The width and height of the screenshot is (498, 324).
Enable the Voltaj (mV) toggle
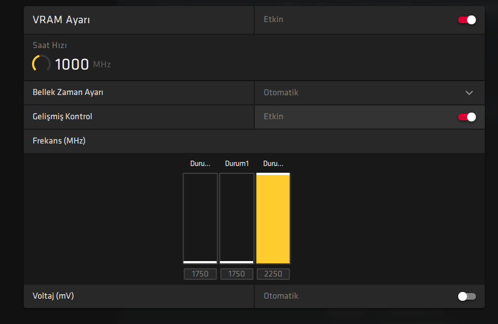466,296
